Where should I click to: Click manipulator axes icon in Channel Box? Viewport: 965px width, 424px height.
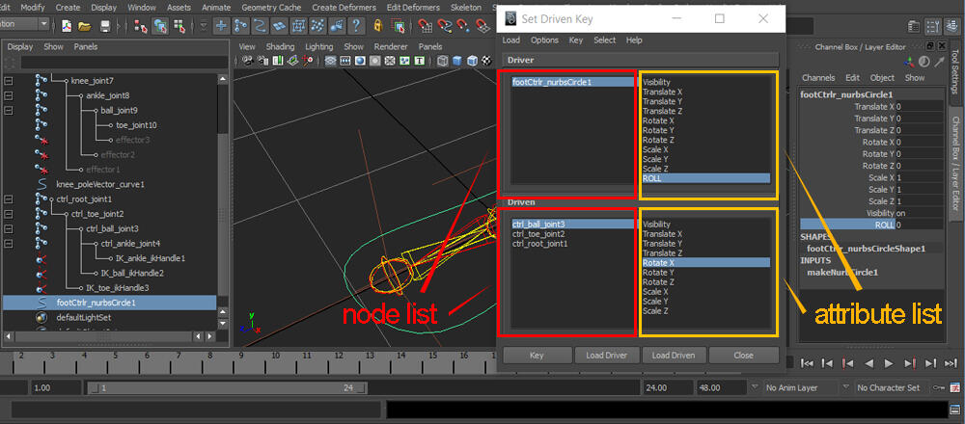click(910, 62)
